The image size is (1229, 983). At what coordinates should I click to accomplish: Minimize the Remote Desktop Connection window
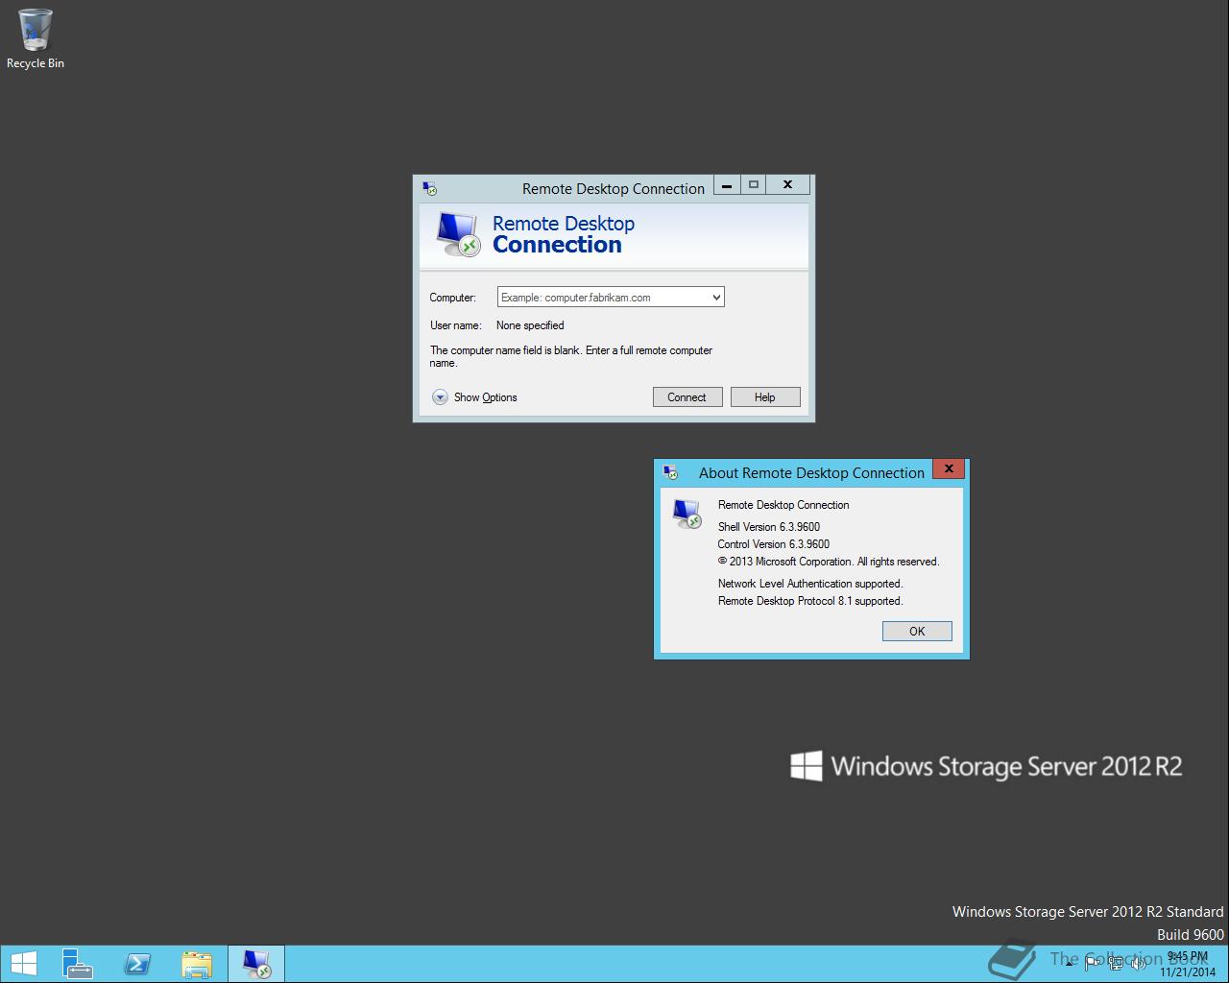click(727, 184)
